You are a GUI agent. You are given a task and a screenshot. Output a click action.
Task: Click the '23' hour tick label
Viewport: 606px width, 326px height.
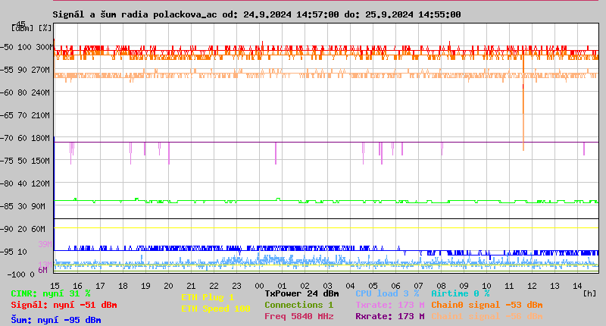236,286
